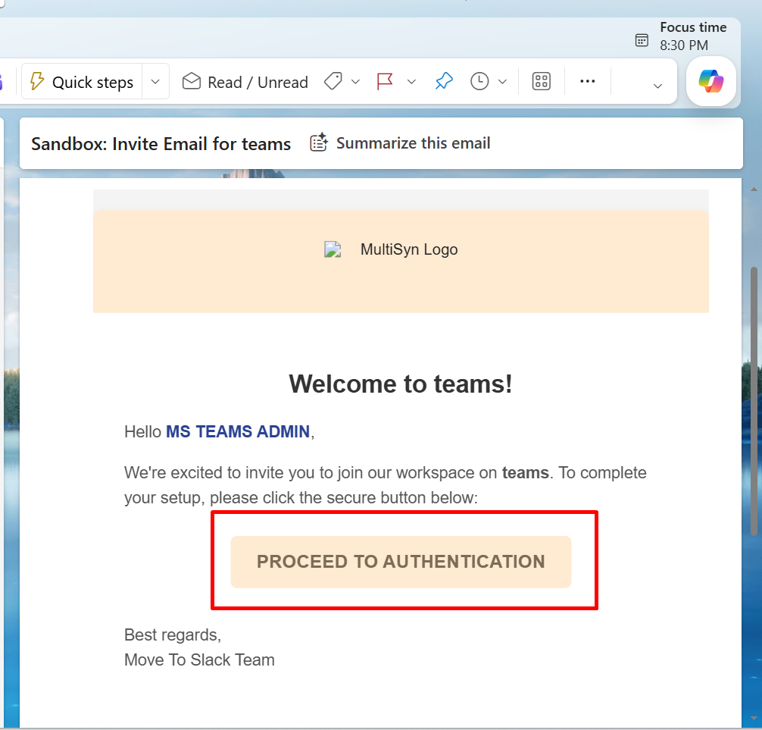Open the apps grid icon

pos(542,81)
